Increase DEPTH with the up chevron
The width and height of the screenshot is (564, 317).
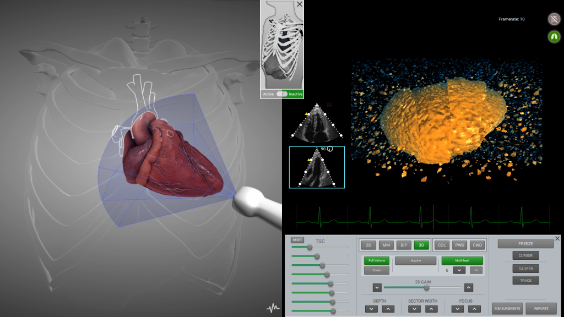pyautogui.click(x=388, y=309)
